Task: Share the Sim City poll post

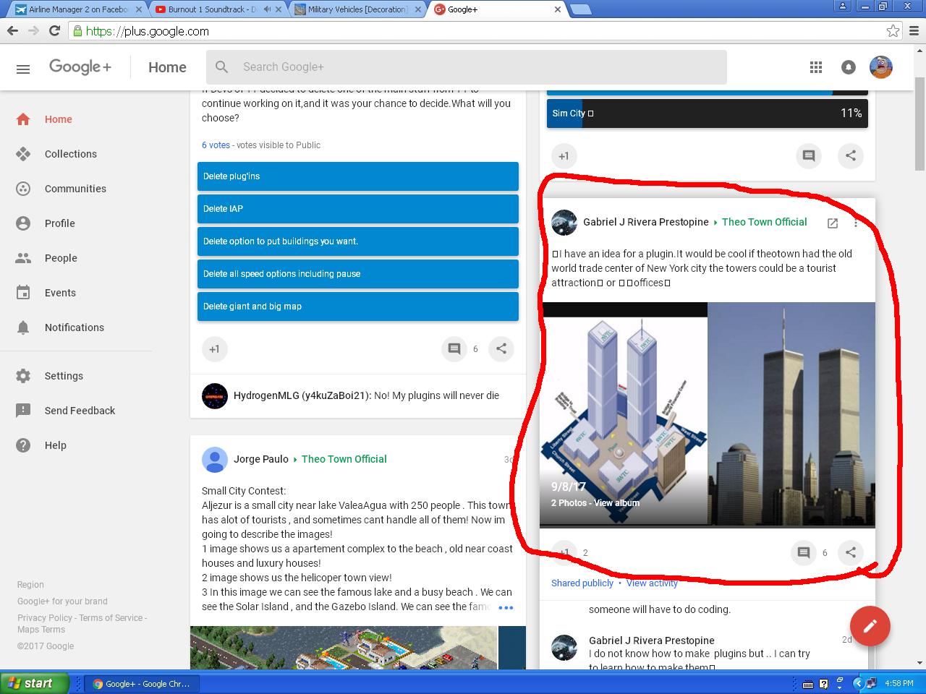Action: coord(851,155)
